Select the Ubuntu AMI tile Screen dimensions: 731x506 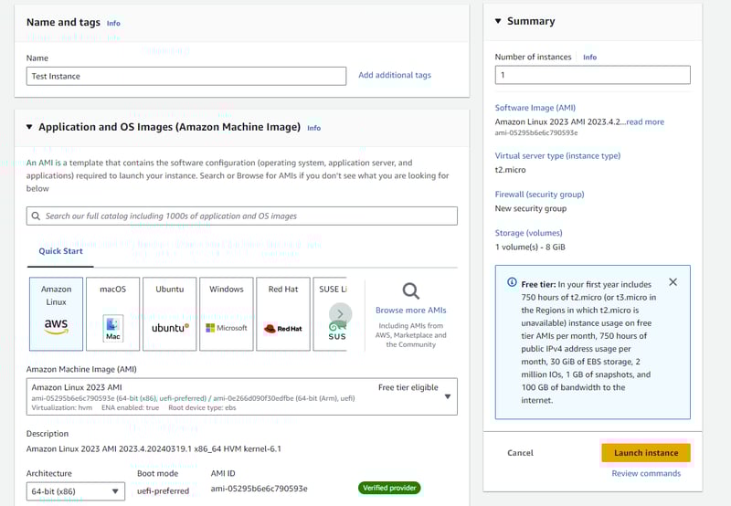click(170, 313)
